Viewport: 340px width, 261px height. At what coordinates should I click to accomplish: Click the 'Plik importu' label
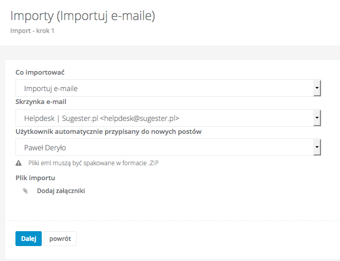tap(36, 178)
